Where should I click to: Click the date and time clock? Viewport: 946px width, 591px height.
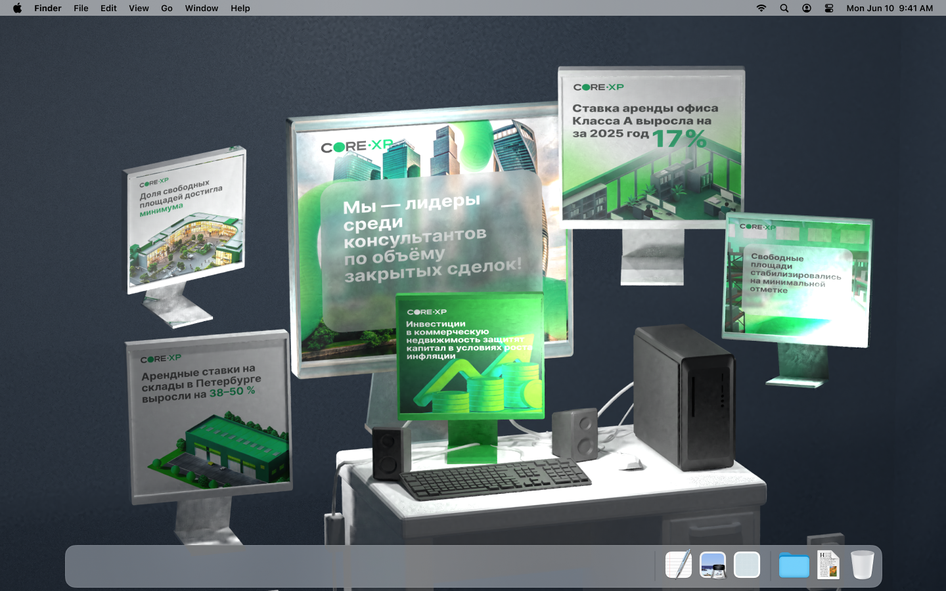pos(890,8)
